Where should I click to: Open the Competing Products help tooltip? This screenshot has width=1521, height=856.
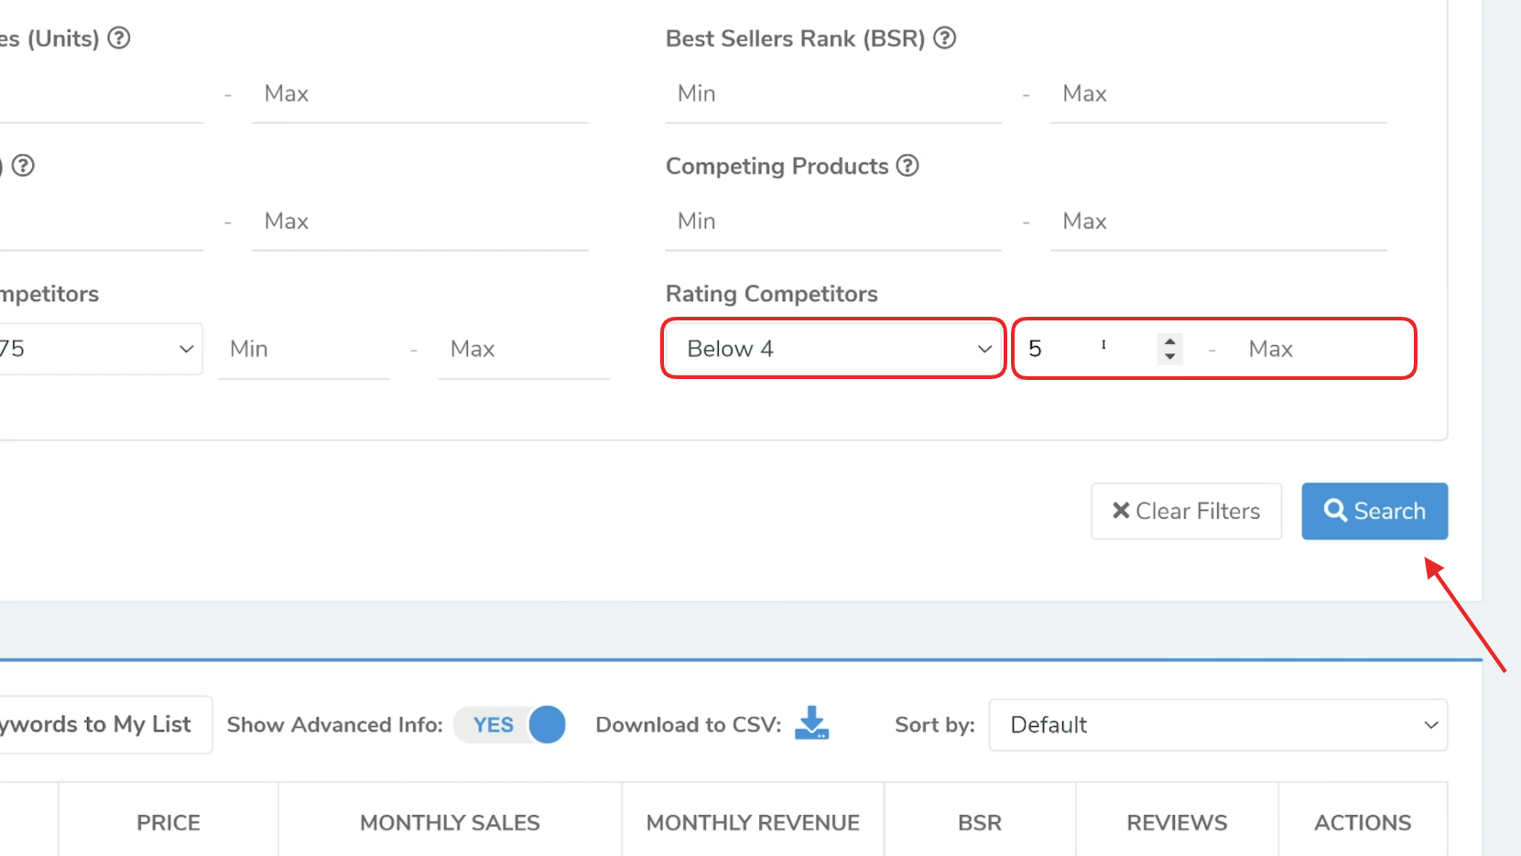click(907, 166)
